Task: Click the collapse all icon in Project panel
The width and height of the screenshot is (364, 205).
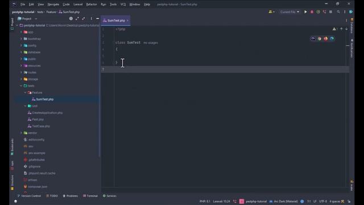Action: click(84, 19)
